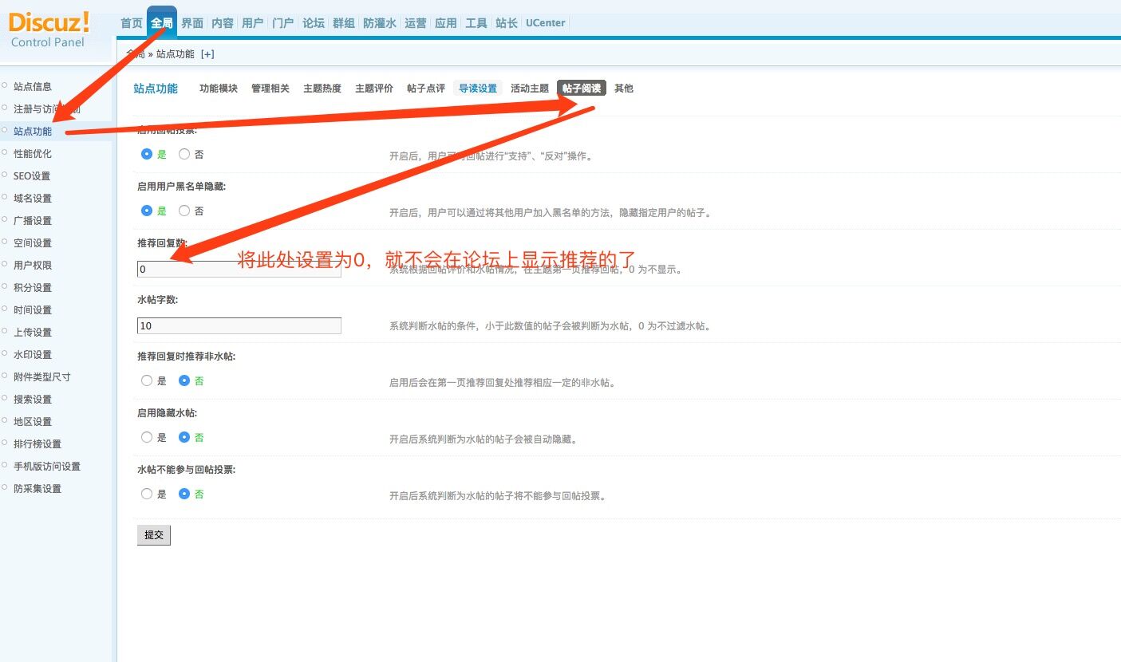Open the 首页 top menu
Image resolution: width=1121 pixels, height=662 pixels.
click(132, 23)
